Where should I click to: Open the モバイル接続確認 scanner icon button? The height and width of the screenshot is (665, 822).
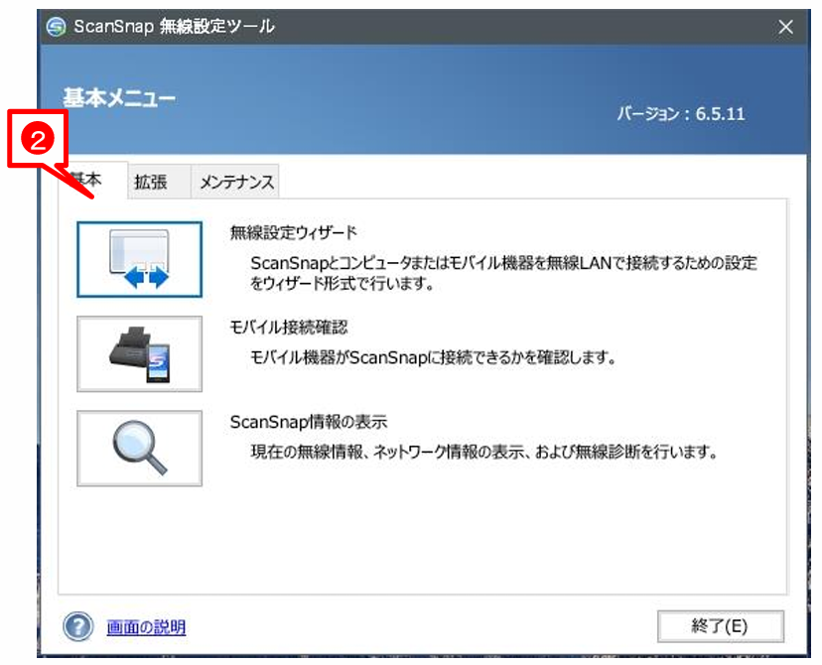coord(139,353)
